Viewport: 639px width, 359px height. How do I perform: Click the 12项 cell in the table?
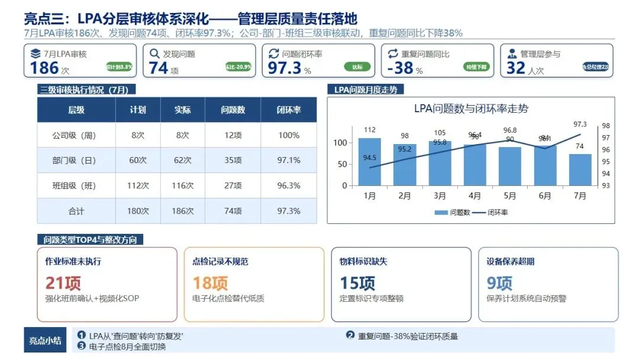233,135
